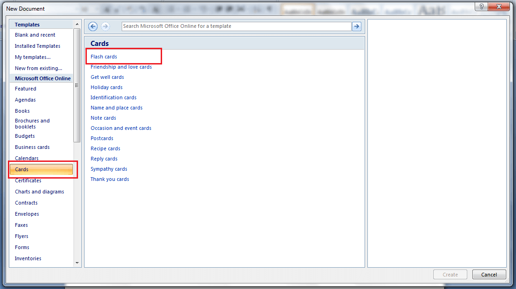Choose New from existing option
Image resolution: width=516 pixels, height=289 pixels.
coord(38,68)
